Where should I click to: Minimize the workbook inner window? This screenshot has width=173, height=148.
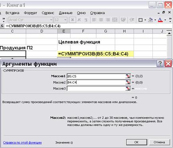click(x=159, y=13)
